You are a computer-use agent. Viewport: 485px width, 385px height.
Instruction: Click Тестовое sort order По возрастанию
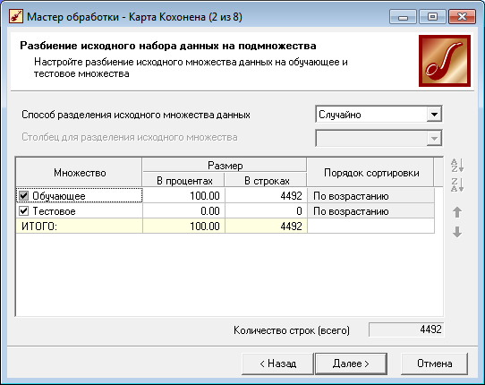click(x=370, y=210)
